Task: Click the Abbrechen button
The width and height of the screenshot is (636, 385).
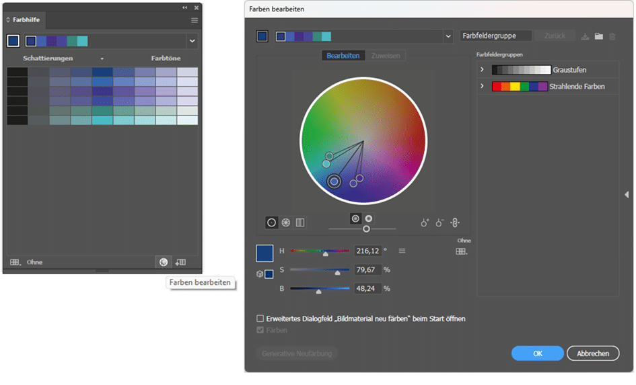Action: (x=593, y=353)
